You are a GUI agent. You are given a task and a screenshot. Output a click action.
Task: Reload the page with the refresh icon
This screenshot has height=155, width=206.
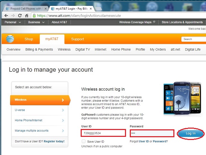point(20,16)
